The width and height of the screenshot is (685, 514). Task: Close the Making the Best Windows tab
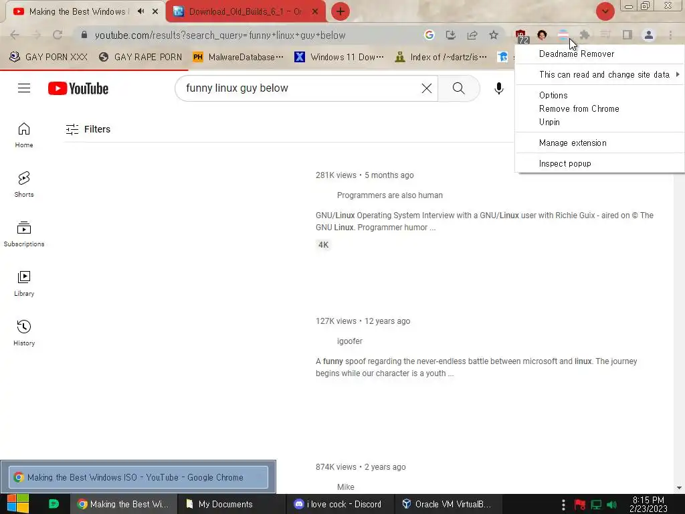pos(155,11)
